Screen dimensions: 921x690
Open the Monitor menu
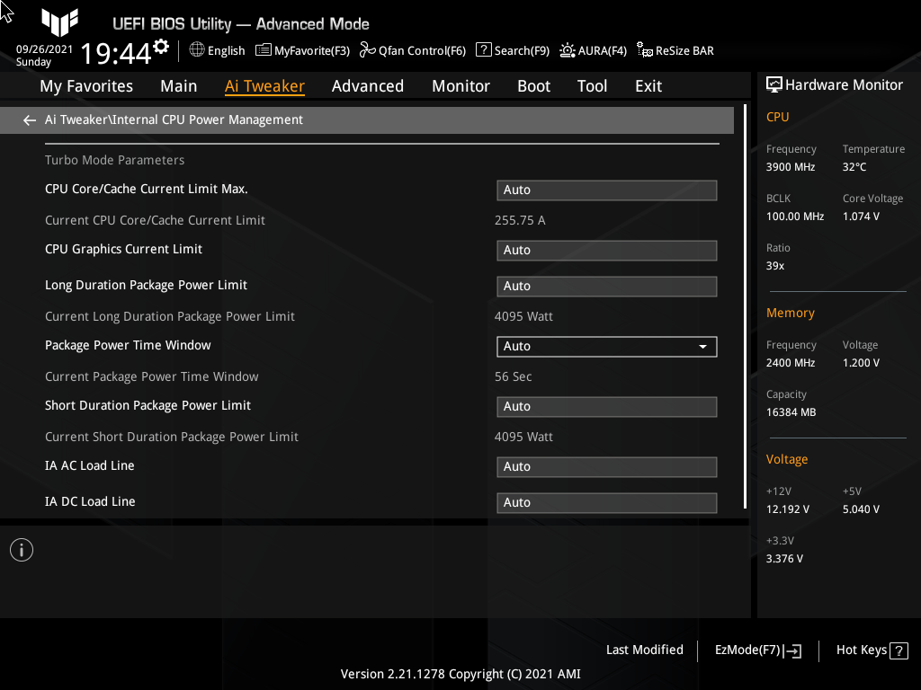coord(460,85)
